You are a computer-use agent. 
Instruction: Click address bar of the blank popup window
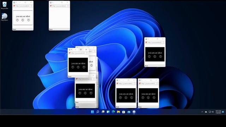59,6
